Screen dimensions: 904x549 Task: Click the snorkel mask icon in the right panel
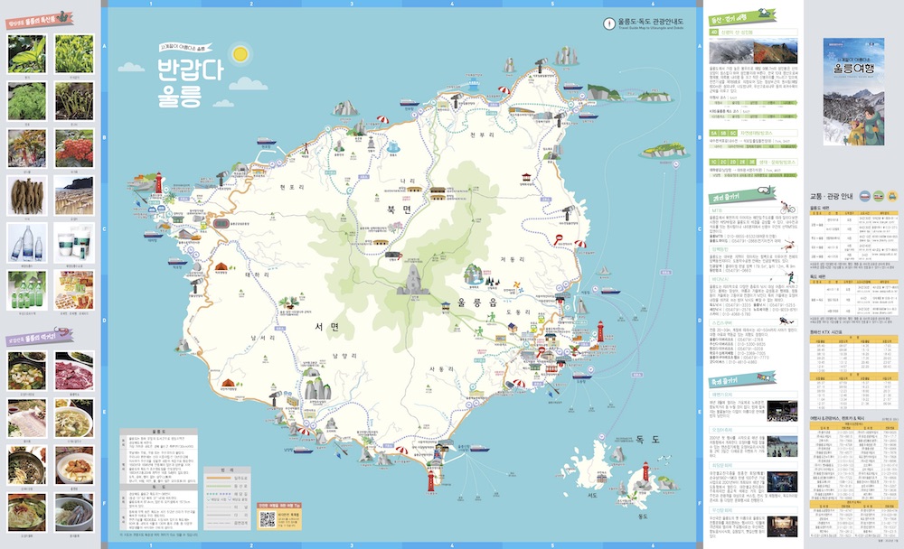pos(763,191)
